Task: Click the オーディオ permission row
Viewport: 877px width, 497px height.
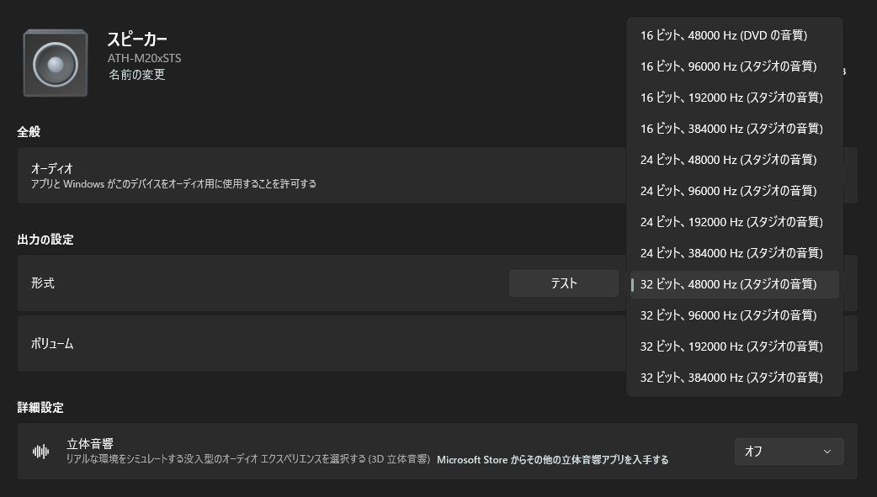Action: 438,176
